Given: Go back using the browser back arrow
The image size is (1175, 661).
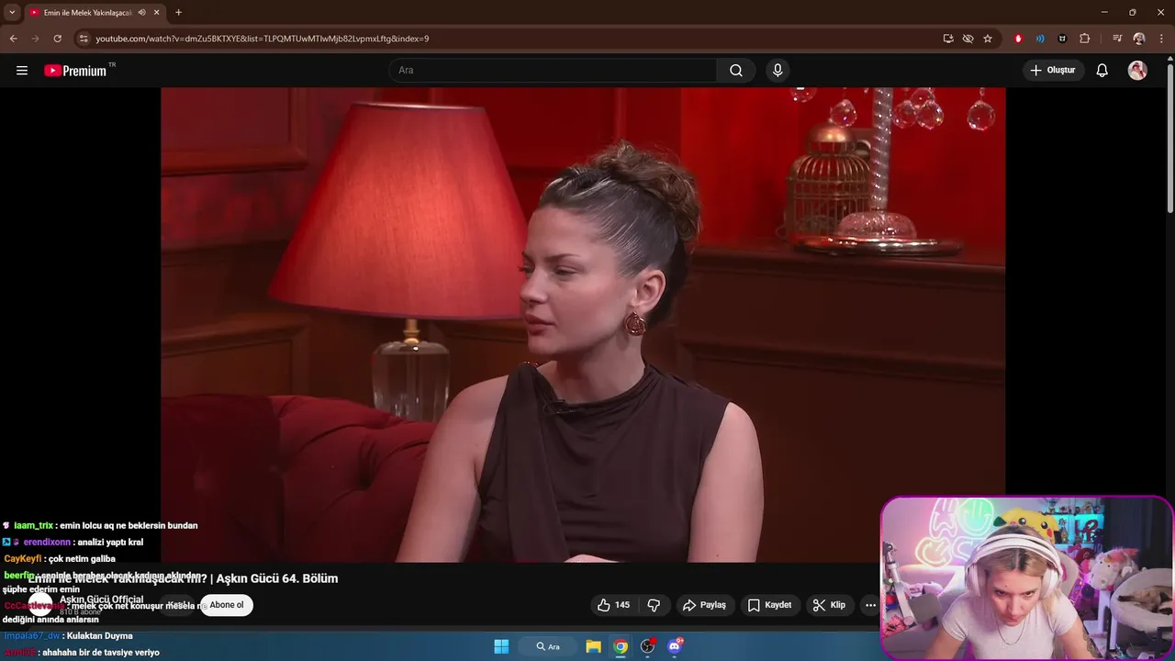Looking at the screenshot, I should click(x=13, y=39).
